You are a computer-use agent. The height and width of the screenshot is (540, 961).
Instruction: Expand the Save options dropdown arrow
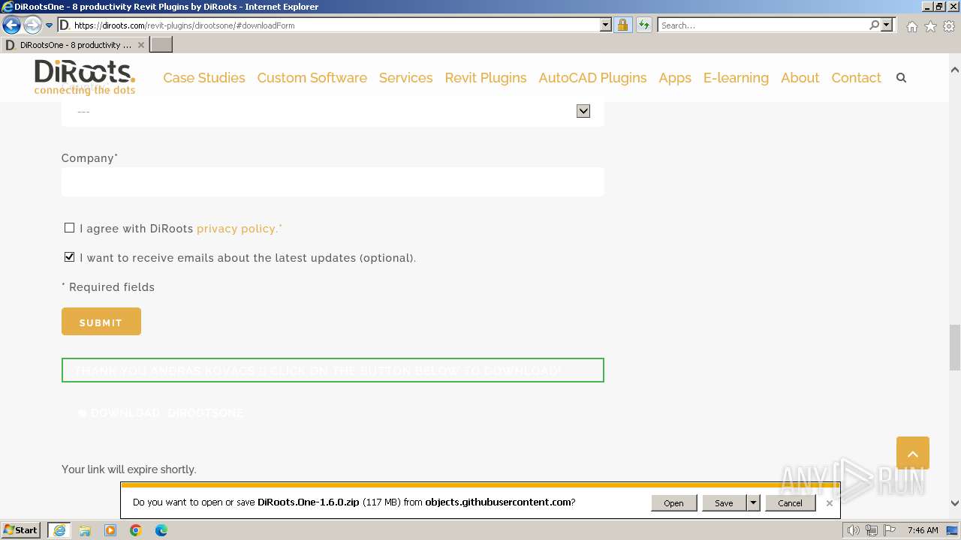coord(753,503)
